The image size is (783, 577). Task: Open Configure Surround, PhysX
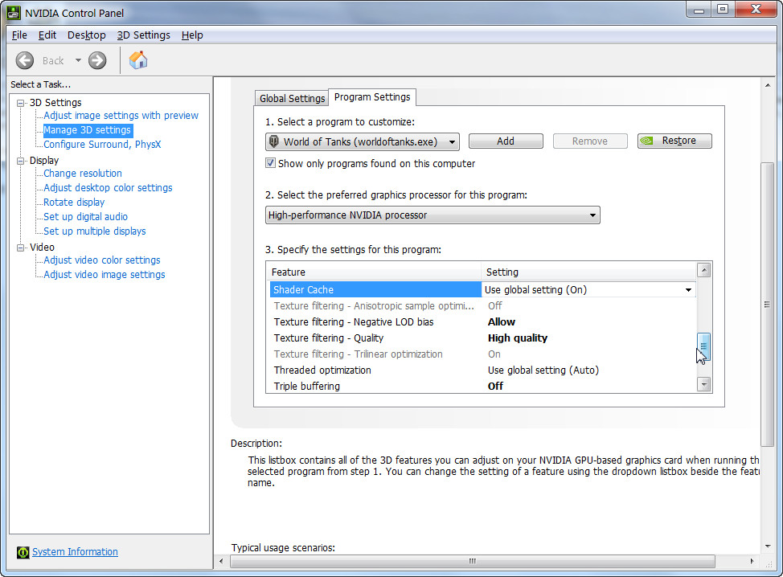click(x=102, y=145)
